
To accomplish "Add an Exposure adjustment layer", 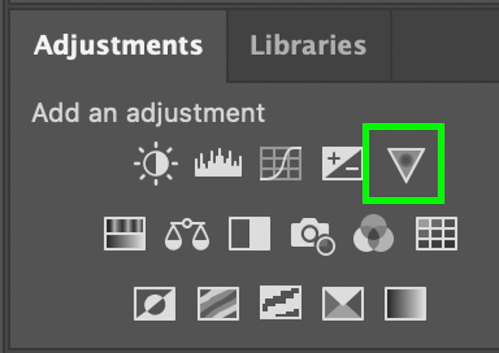I will click(x=342, y=163).
